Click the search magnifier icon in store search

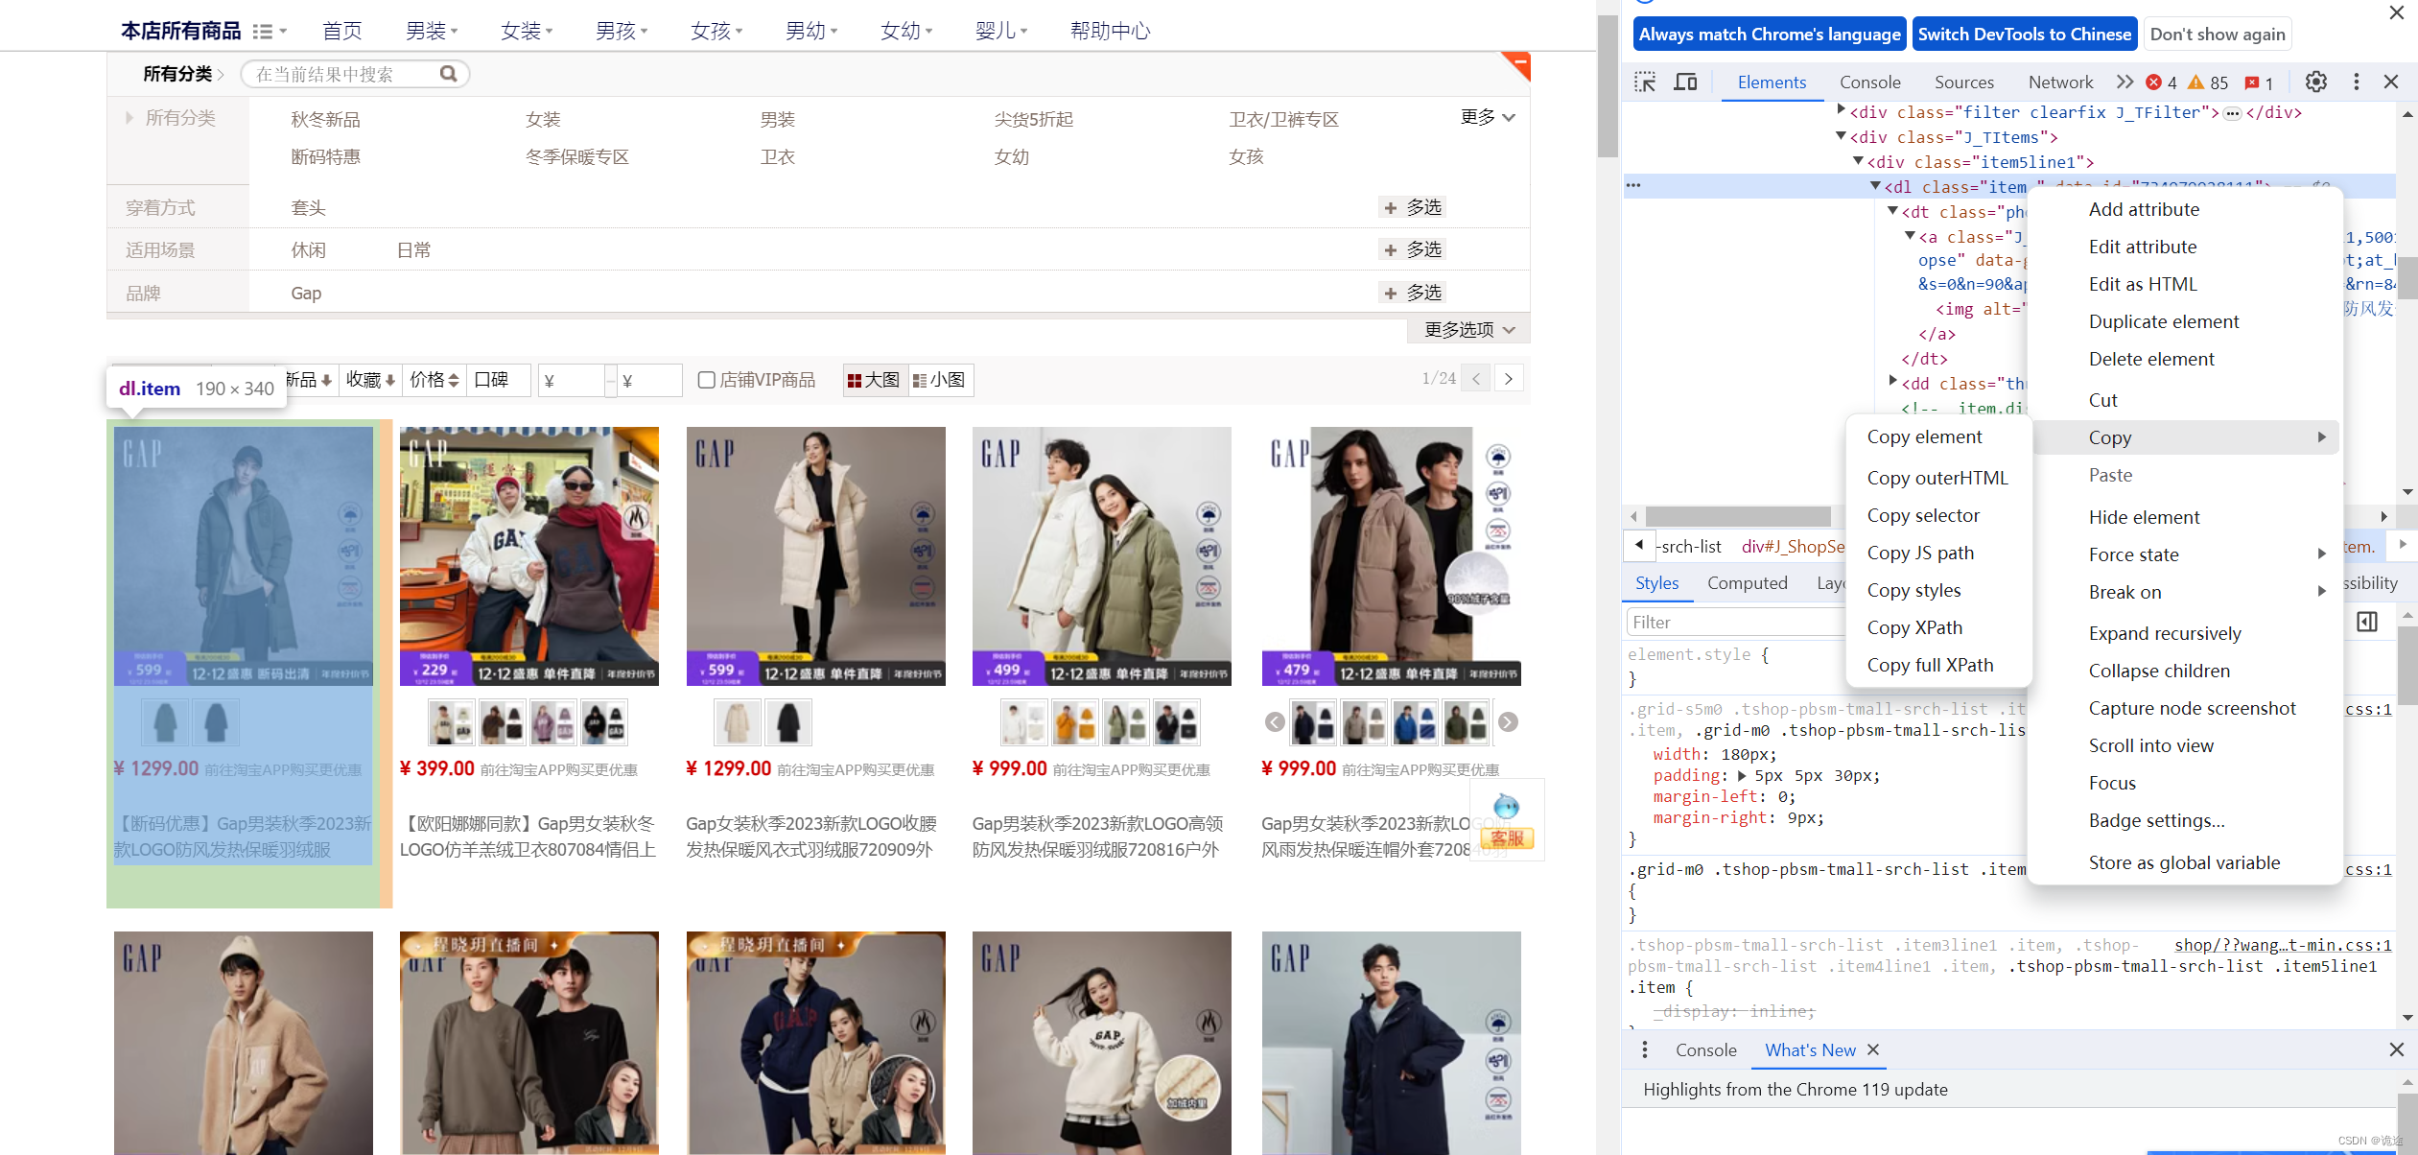point(448,74)
